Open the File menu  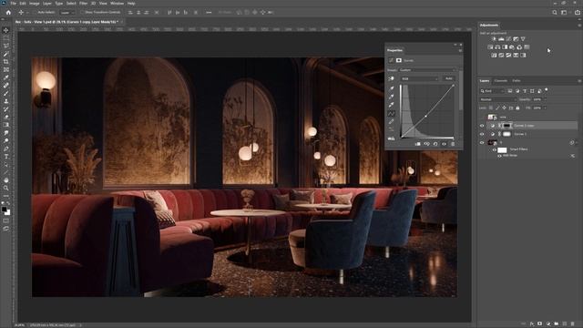[14, 4]
